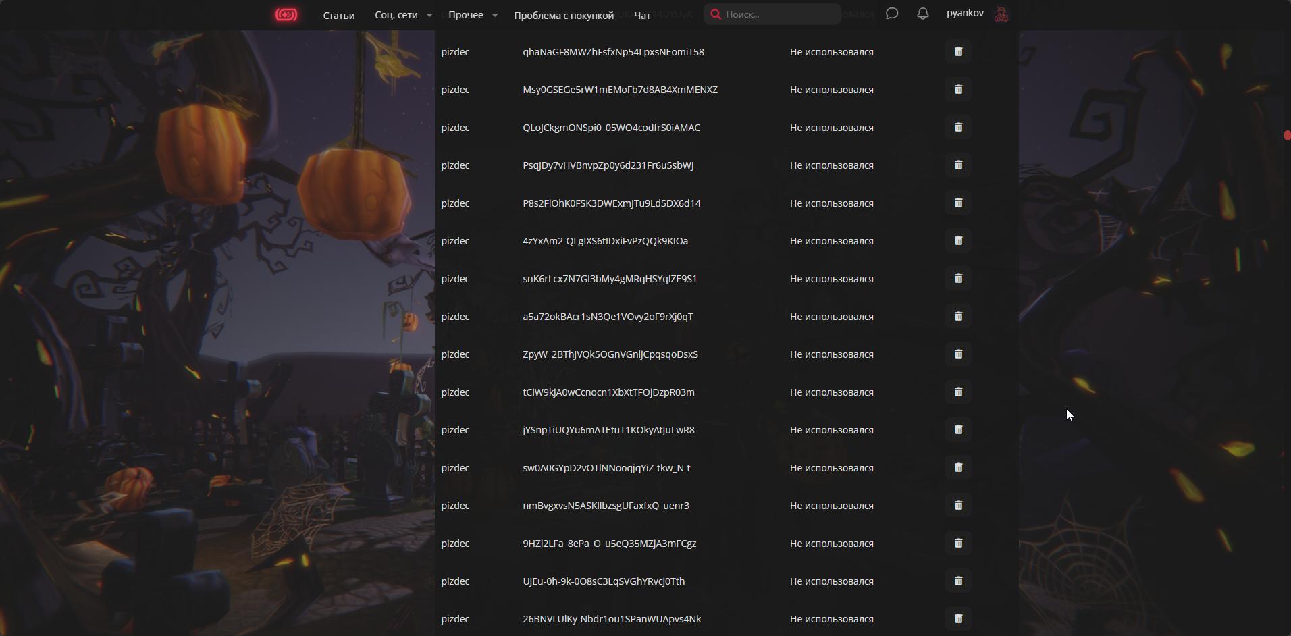Select key text ZpyW_2BThJVQk5OGnVGnljCpqsqoDsxS
The width and height of the screenshot is (1291, 636).
(610, 354)
